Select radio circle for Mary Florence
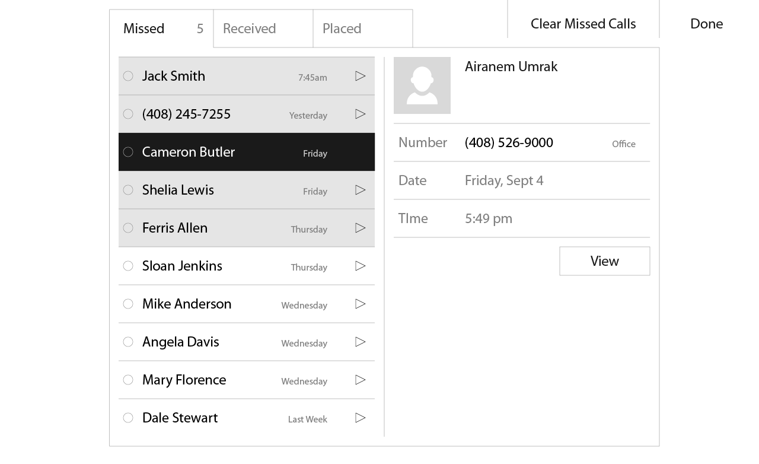This screenshot has width=759, height=464. 128,380
